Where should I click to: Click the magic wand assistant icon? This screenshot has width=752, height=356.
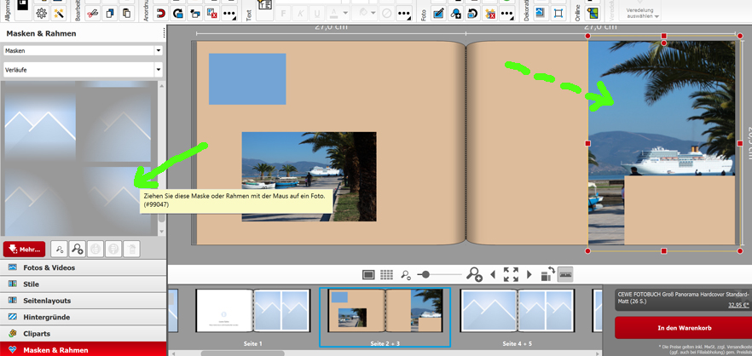59,14
